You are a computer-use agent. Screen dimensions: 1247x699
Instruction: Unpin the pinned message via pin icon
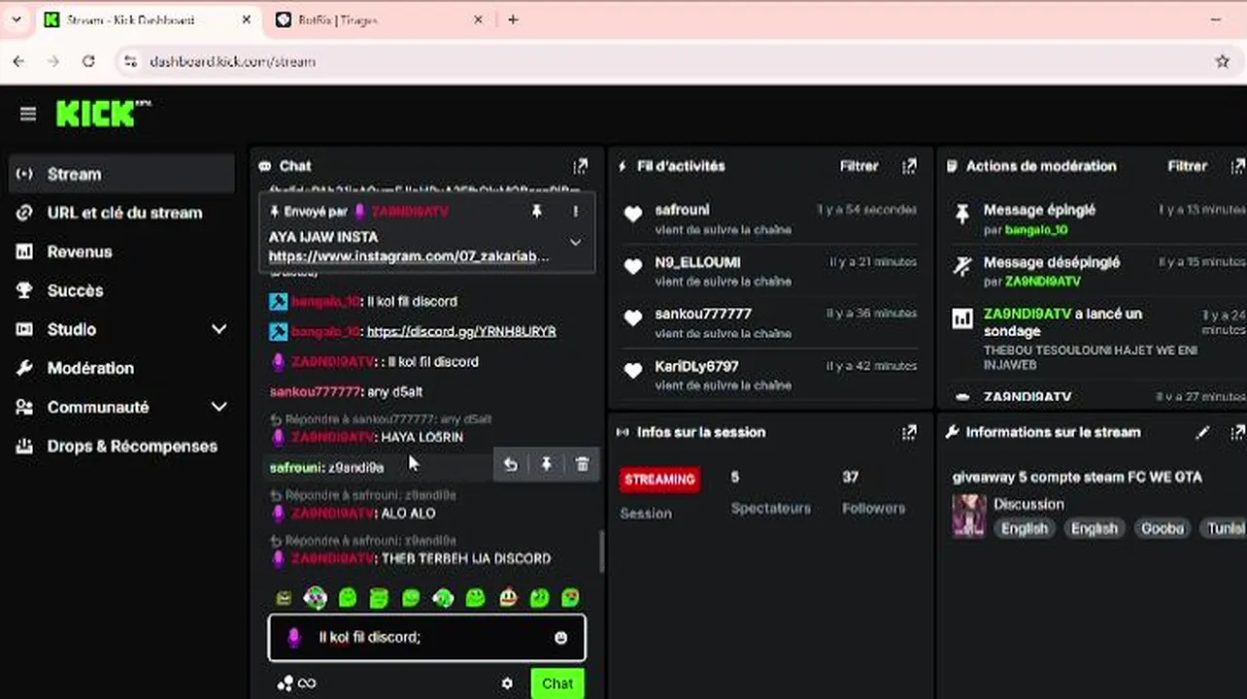coord(536,211)
